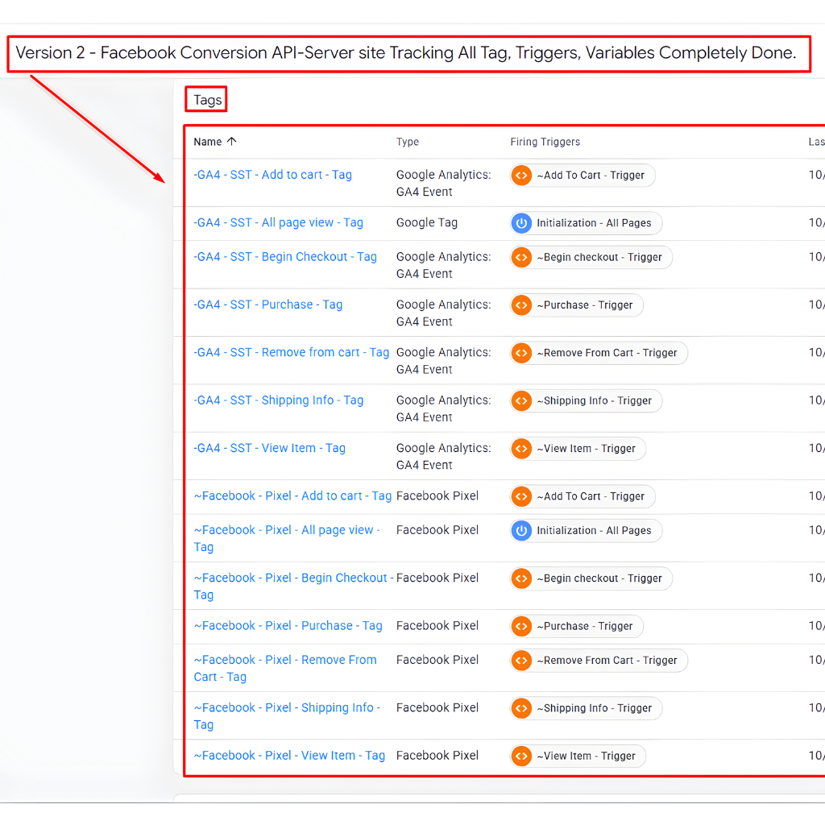
Task: Click the ~Add To Cart - Trigger chip icon
Action: click(520, 176)
